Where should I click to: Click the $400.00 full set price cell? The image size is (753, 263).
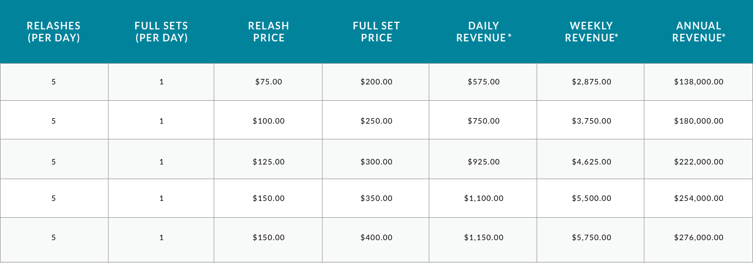(x=376, y=237)
